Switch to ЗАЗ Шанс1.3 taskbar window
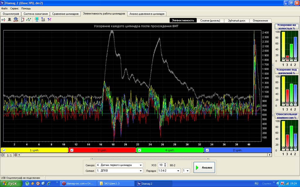Screen dimensions: 300x187 [116, 183]
